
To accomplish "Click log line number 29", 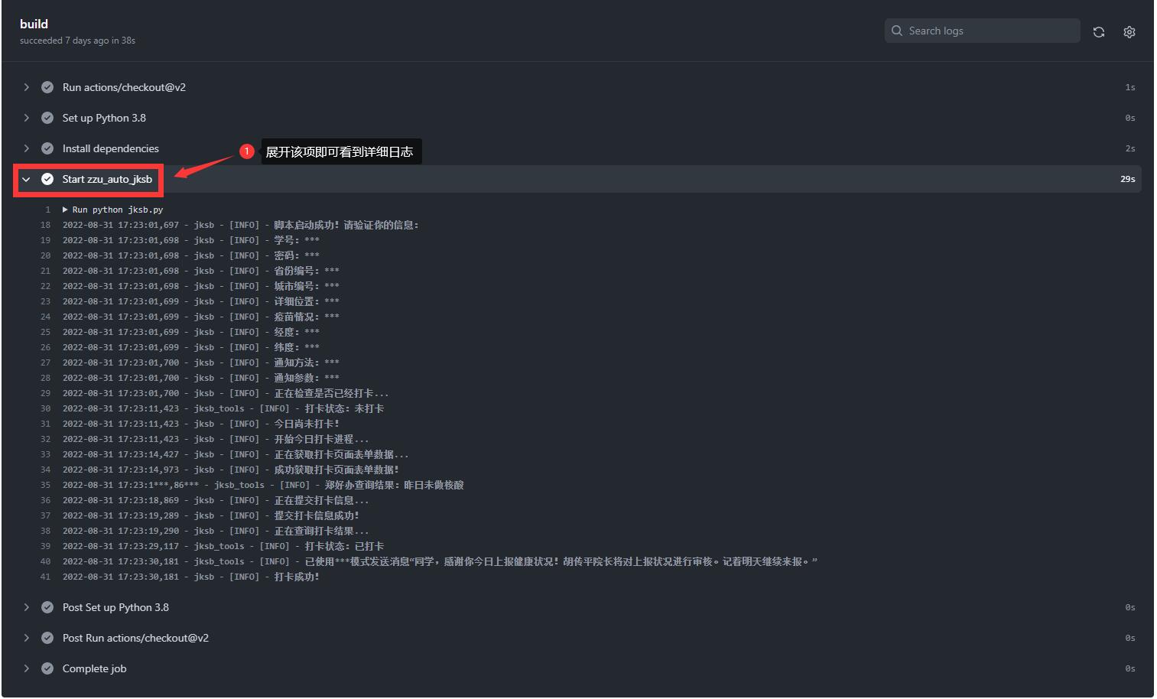I will (45, 393).
